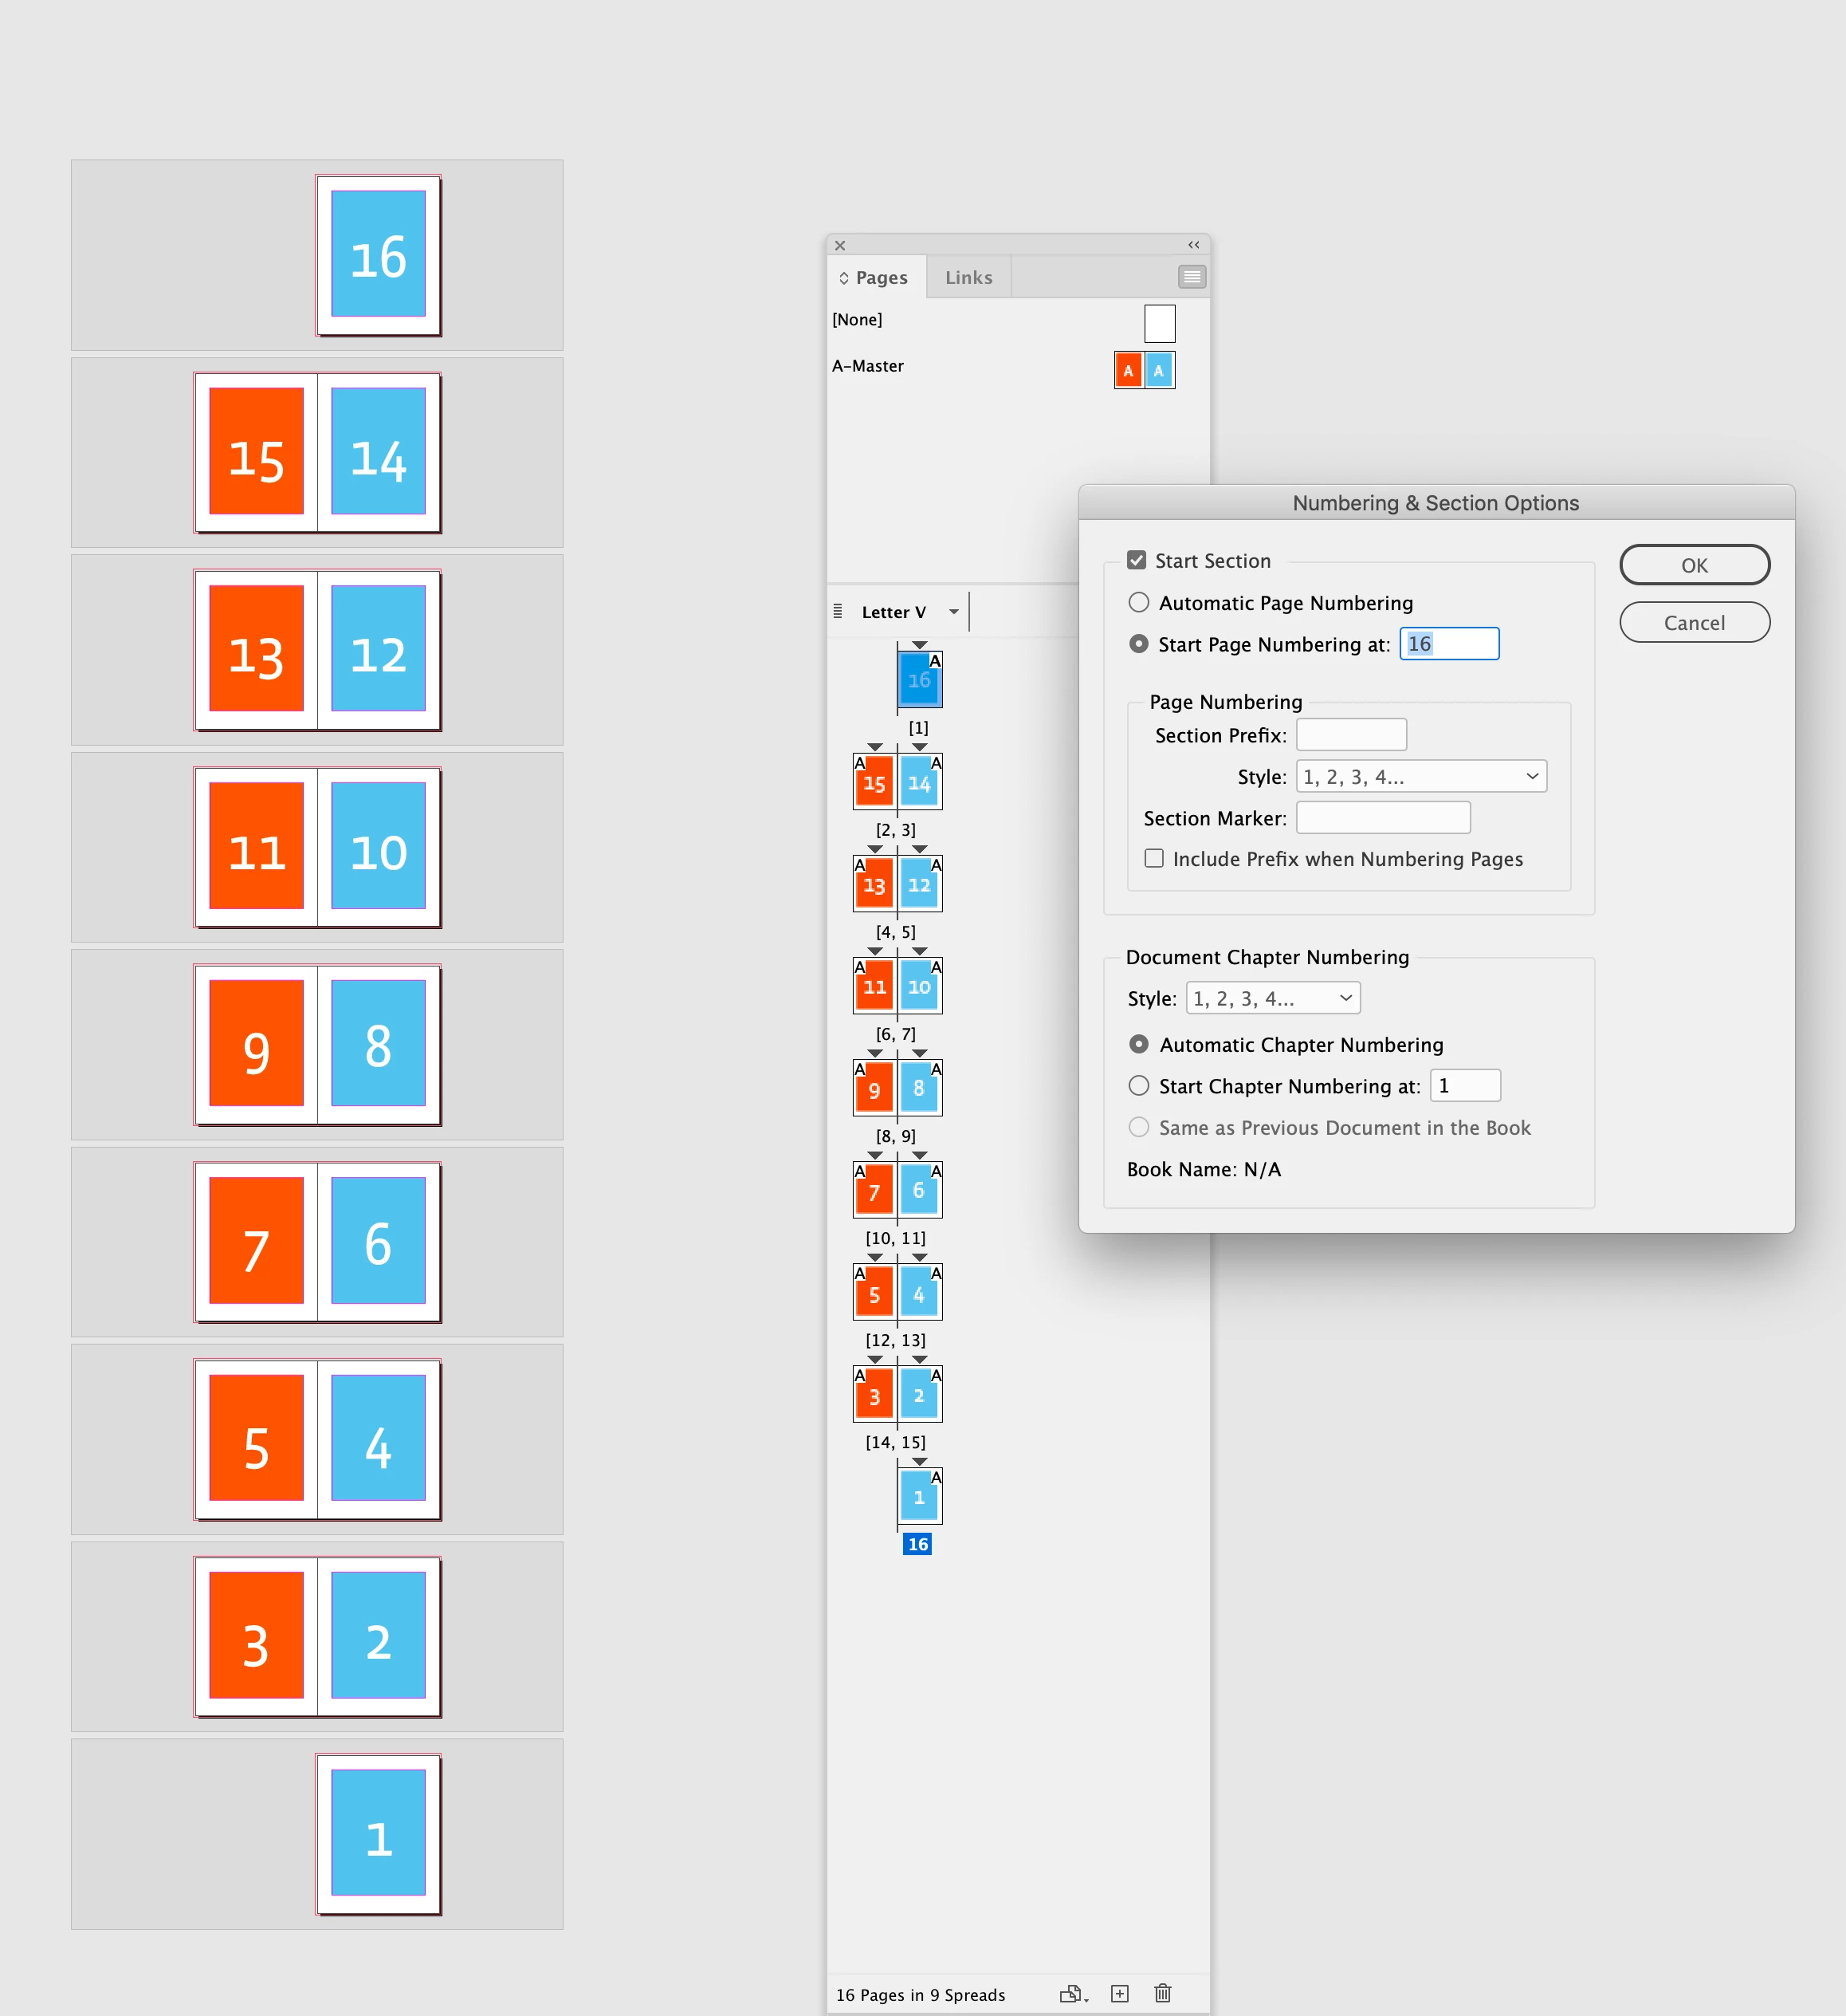Select the [None] master page icon

coord(1158,324)
